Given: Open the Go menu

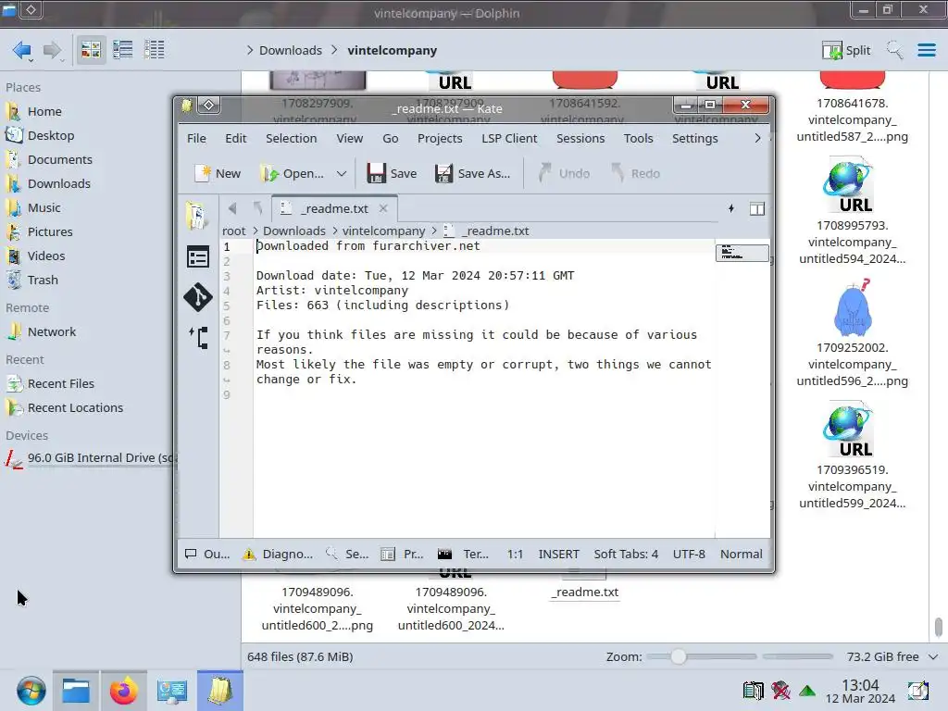Looking at the screenshot, I should tap(391, 139).
